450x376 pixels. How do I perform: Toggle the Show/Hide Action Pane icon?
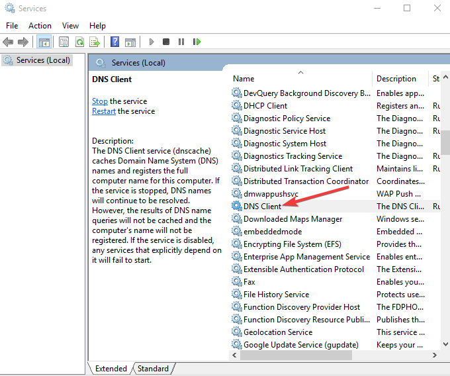coord(130,42)
